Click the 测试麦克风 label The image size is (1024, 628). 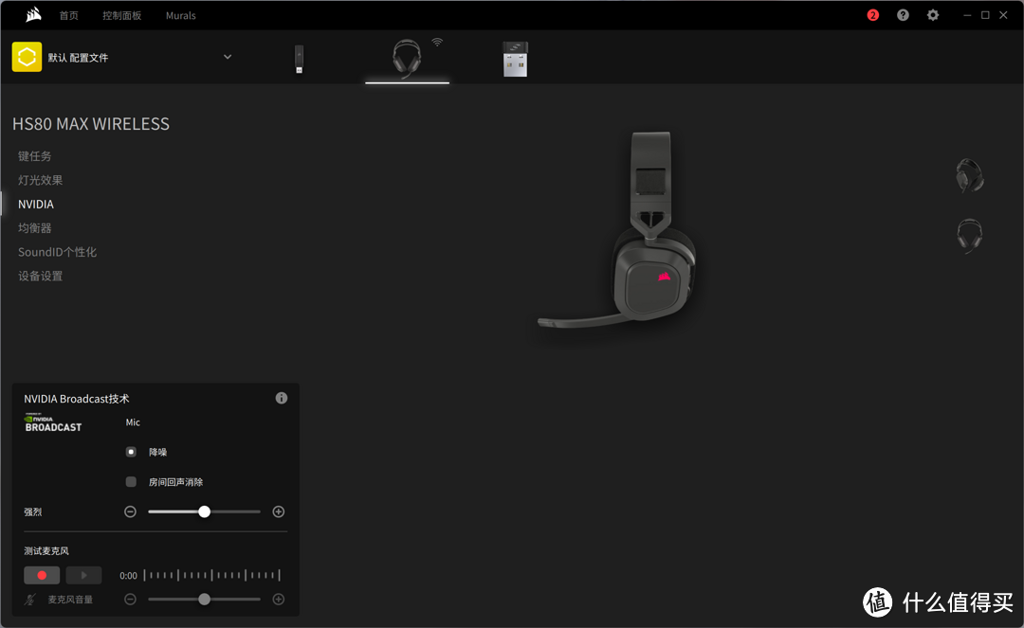(46, 550)
